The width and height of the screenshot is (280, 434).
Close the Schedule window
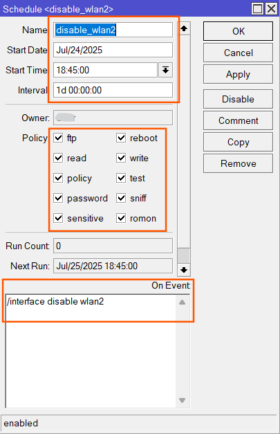[272, 9]
